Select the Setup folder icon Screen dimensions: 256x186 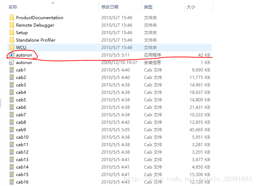[x=12, y=32]
